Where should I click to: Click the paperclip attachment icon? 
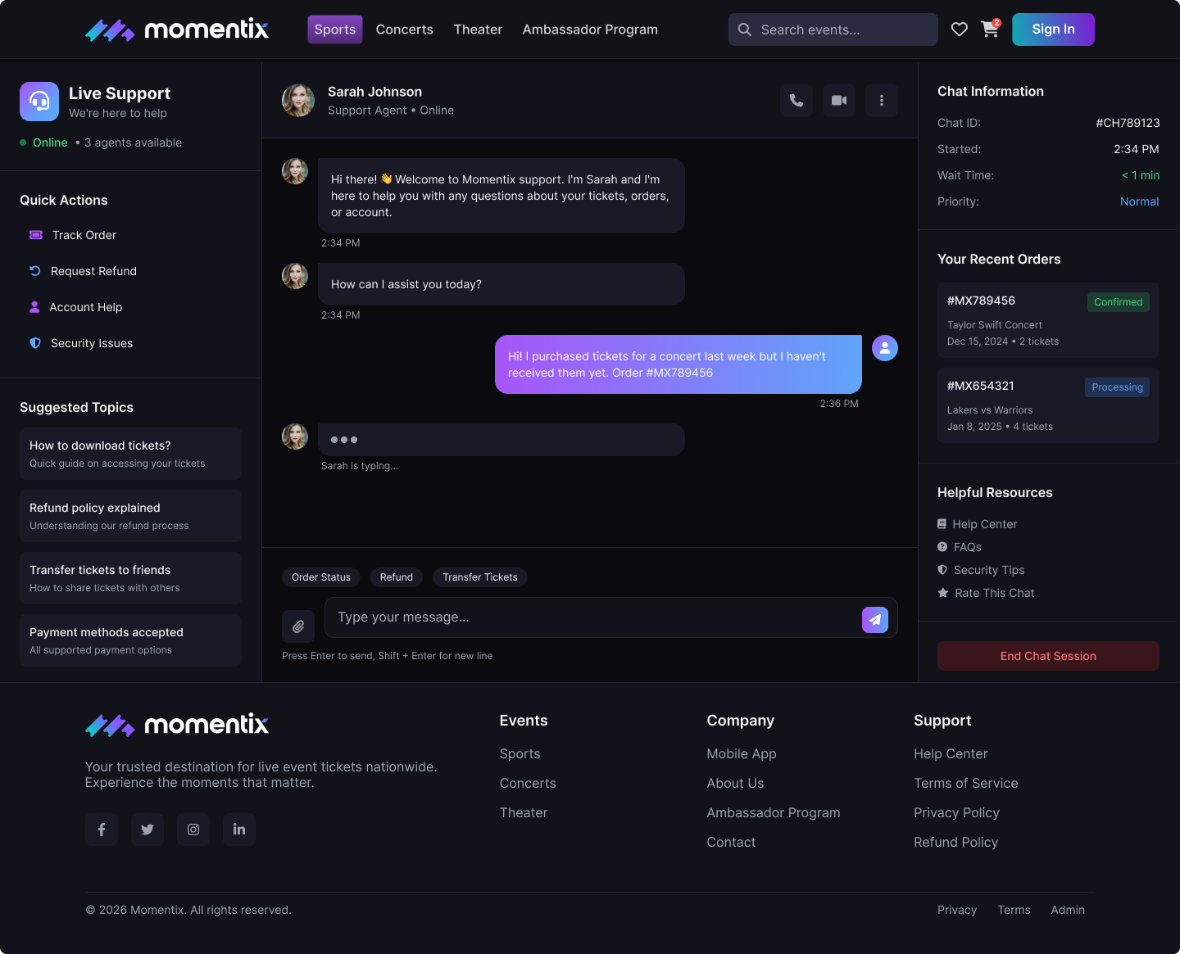point(298,626)
